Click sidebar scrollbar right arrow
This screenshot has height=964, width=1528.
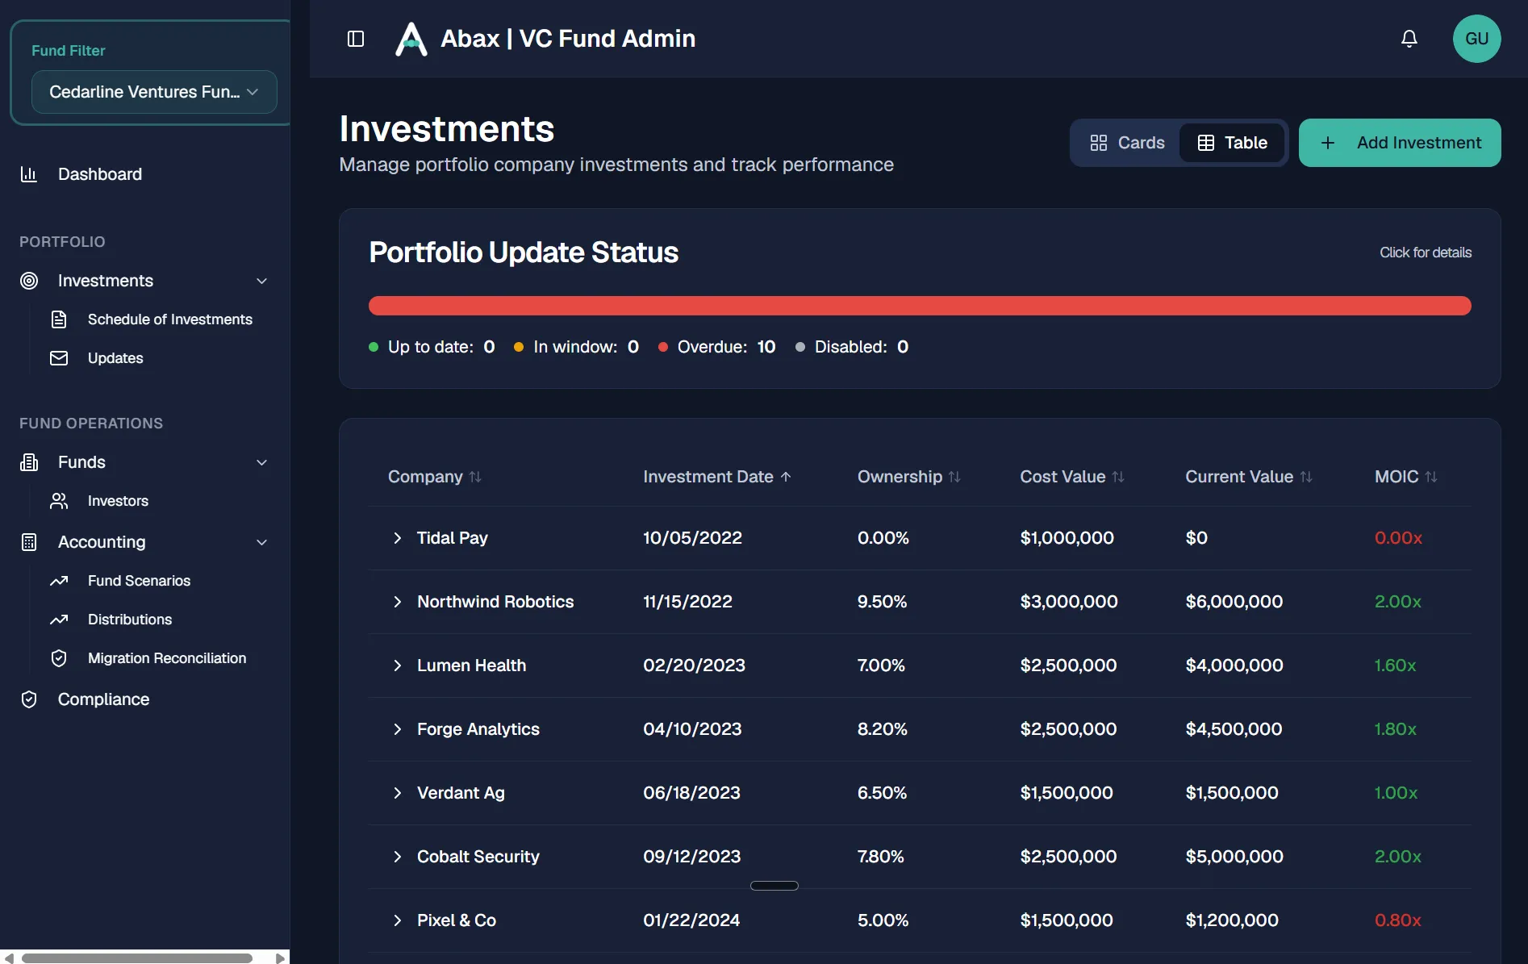click(280, 958)
